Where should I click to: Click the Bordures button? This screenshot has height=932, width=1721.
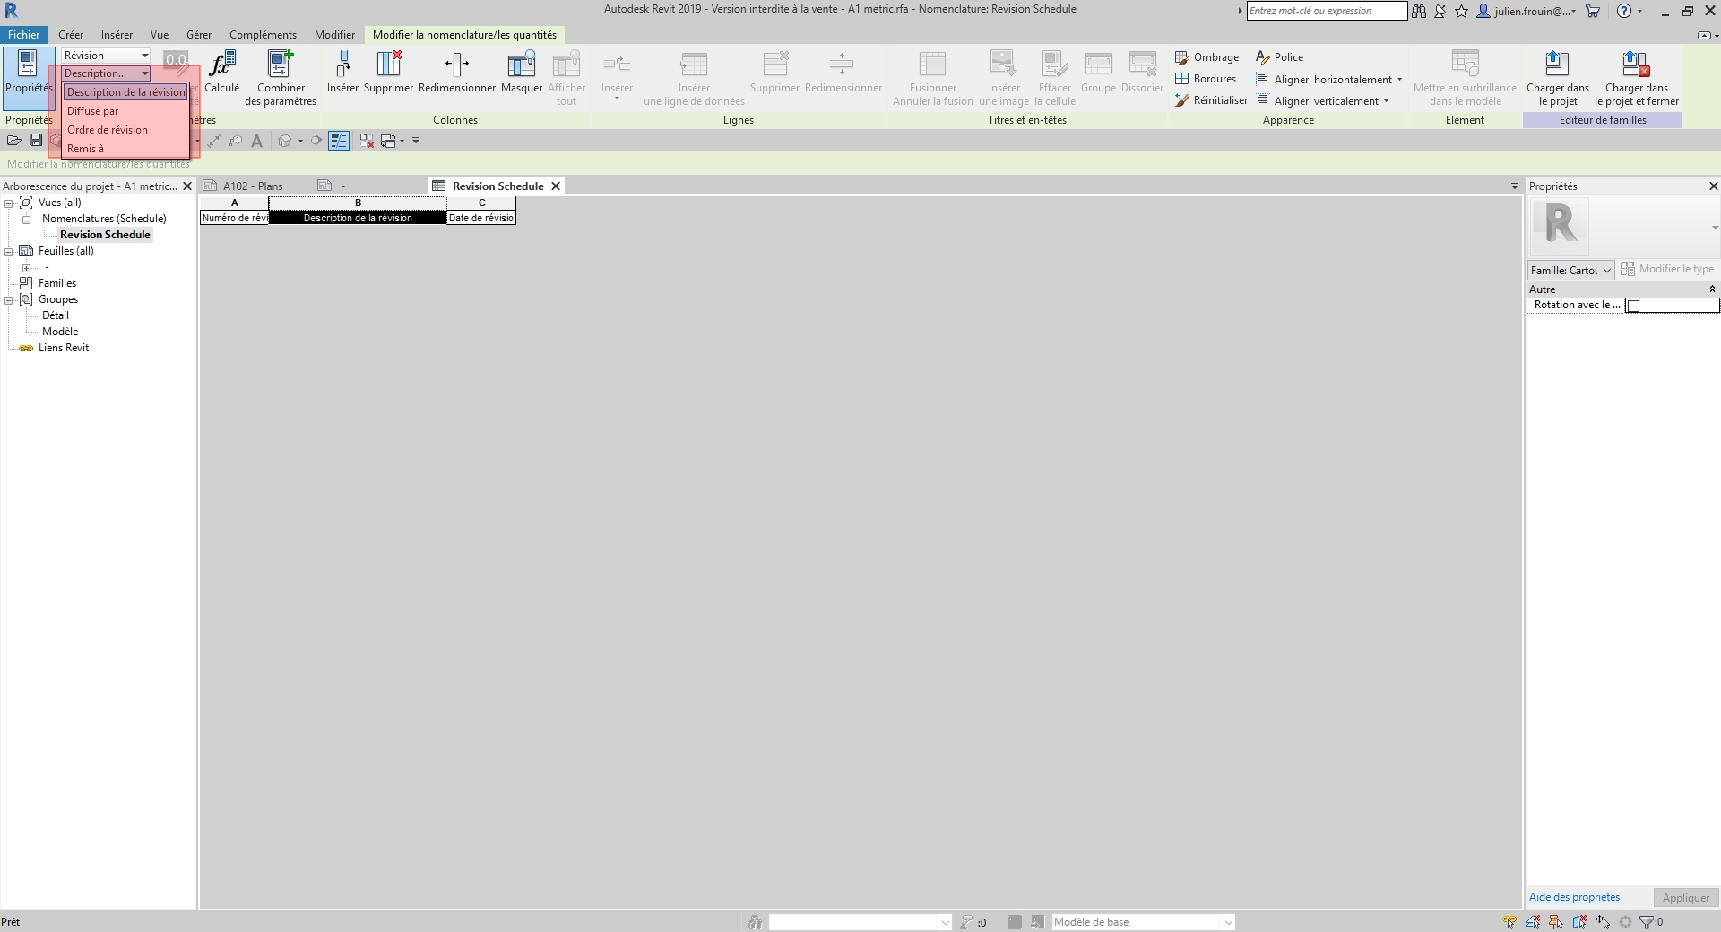point(1206,79)
